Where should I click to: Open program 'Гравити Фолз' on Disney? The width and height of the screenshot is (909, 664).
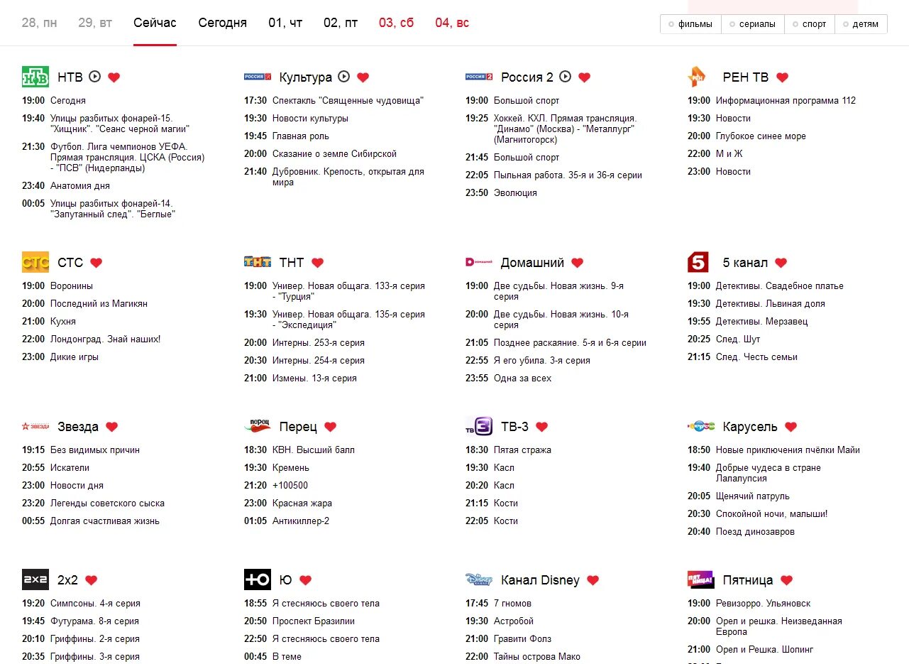tap(522, 638)
